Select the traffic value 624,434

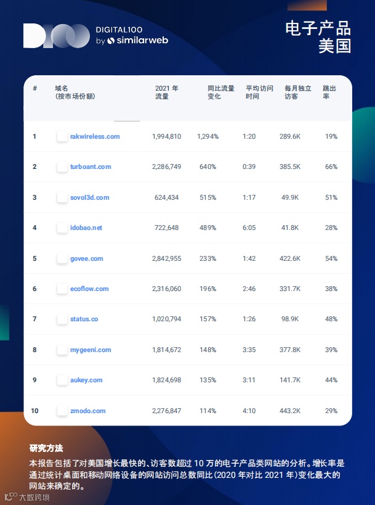pos(167,197)
